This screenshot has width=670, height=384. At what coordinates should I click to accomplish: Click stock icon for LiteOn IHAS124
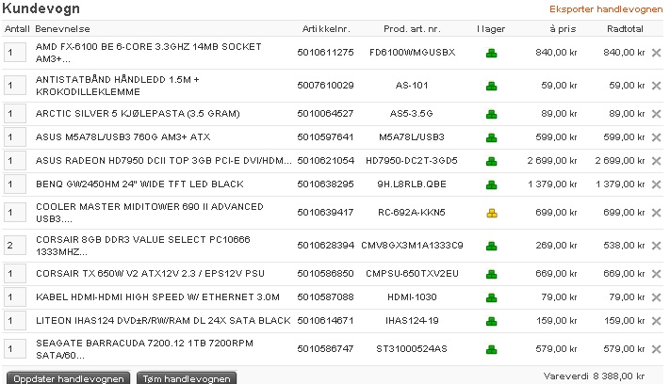[491, 321]
